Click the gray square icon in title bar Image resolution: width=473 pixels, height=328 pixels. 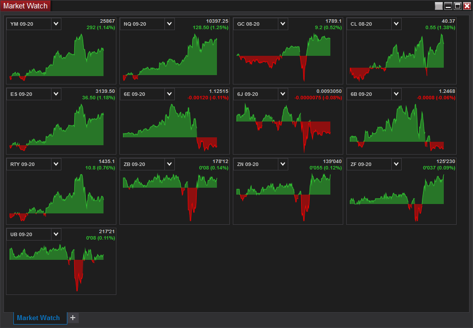tap(439, 6)
